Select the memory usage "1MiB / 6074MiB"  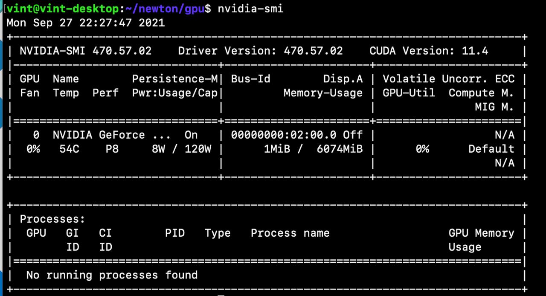tap(314, 149)
